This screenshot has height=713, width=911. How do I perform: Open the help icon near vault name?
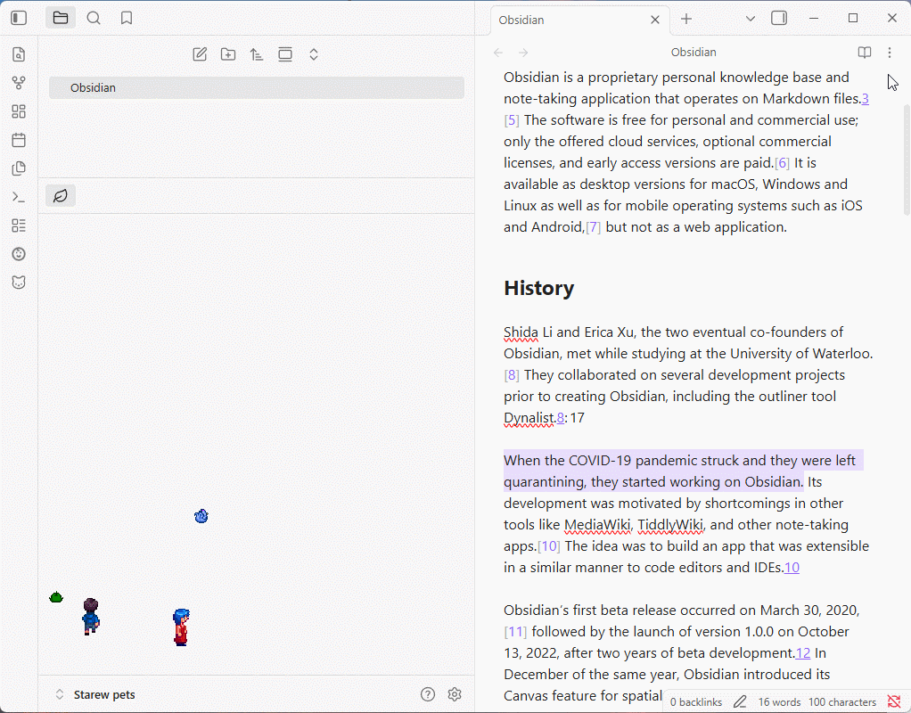coord(428,694)
